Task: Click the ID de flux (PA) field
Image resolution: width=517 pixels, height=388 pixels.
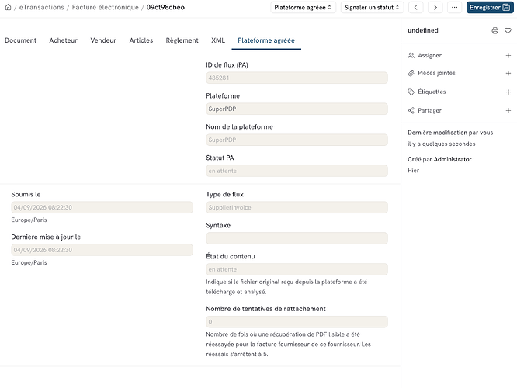Action: coord(297,78)
